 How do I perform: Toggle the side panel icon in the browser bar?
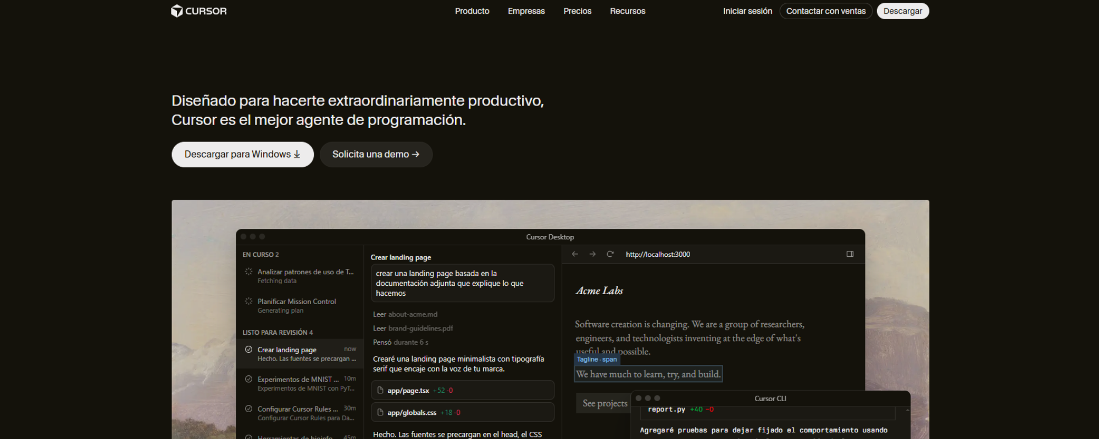point(850,254)
